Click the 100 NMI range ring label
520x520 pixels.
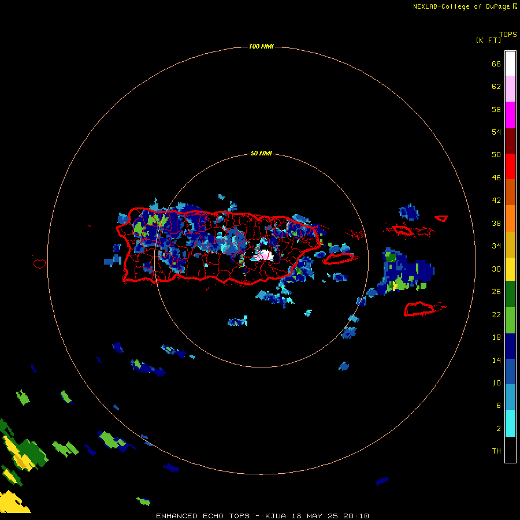[x=261, y=46]
